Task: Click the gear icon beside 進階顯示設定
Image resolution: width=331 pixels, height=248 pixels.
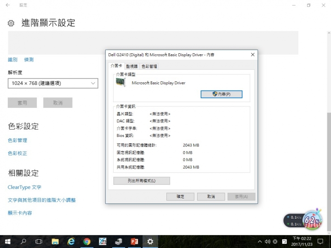Action: coord(11,23)
